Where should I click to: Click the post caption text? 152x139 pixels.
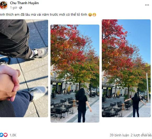[43, 15]
